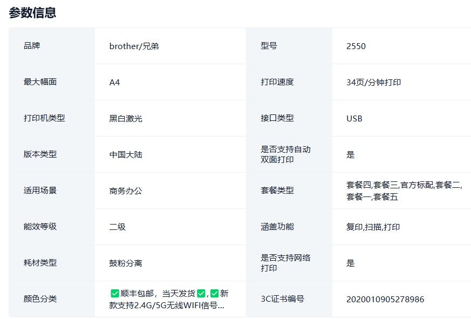This screenshot has width=471, height=319.
Task: Select the consumable type value 鼓粉分离
Action: (x=126, y=263)
